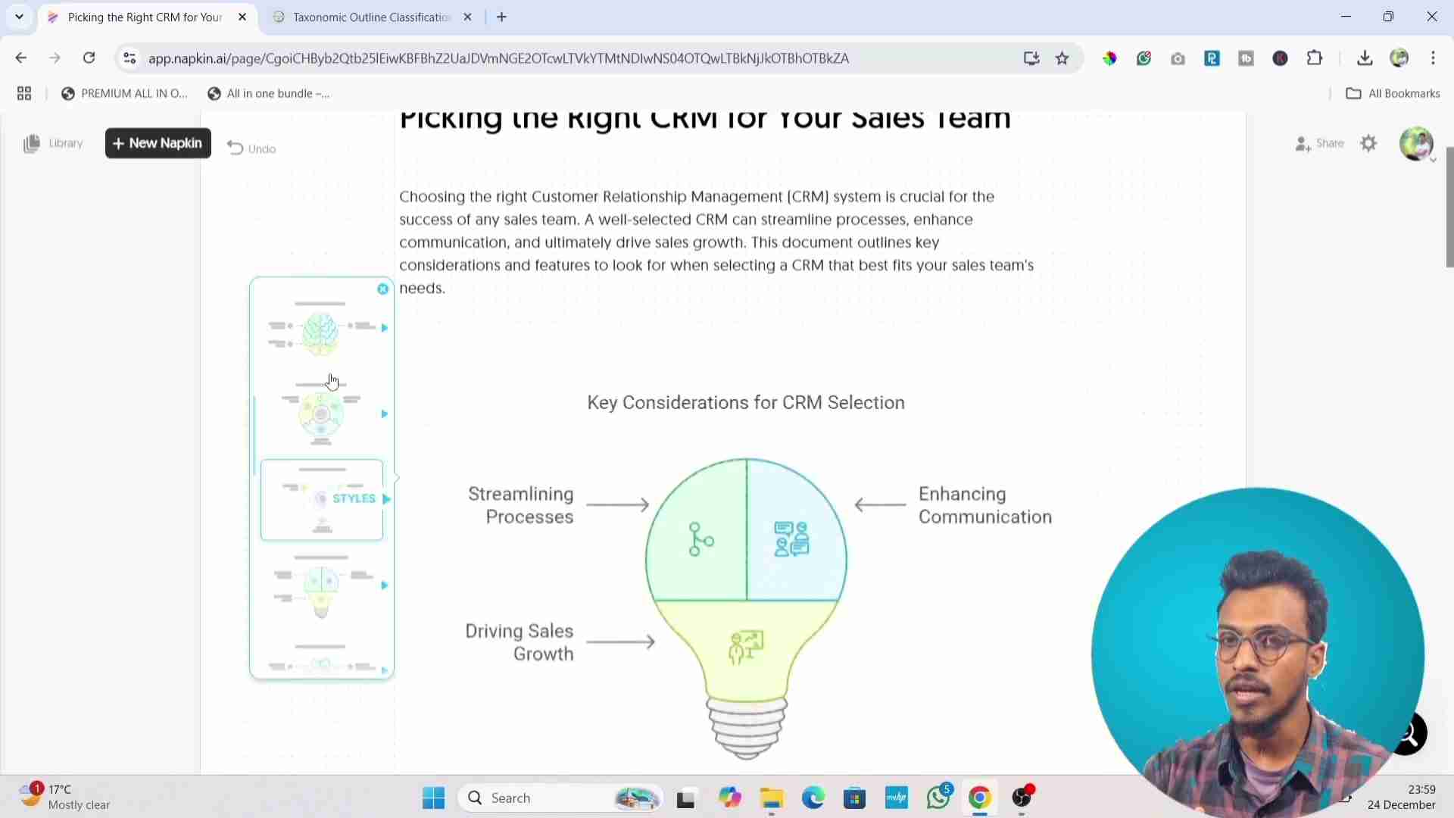Open the settings gear icon
This screenshot has height=818, width=1454.
tap(1368, 144)
